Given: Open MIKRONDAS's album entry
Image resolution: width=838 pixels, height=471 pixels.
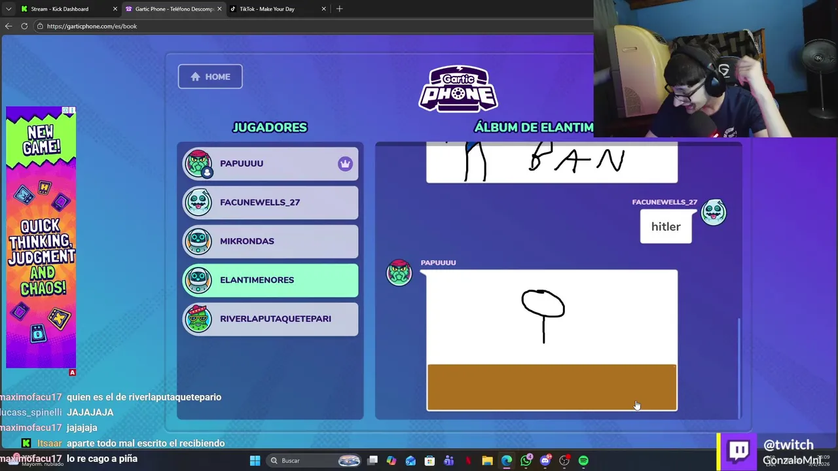Looking at the screenshot, I should (x=270, y=241).
